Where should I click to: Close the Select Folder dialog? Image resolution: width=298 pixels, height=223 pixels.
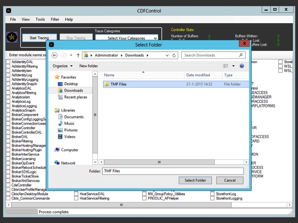click(x=245, y=43)
